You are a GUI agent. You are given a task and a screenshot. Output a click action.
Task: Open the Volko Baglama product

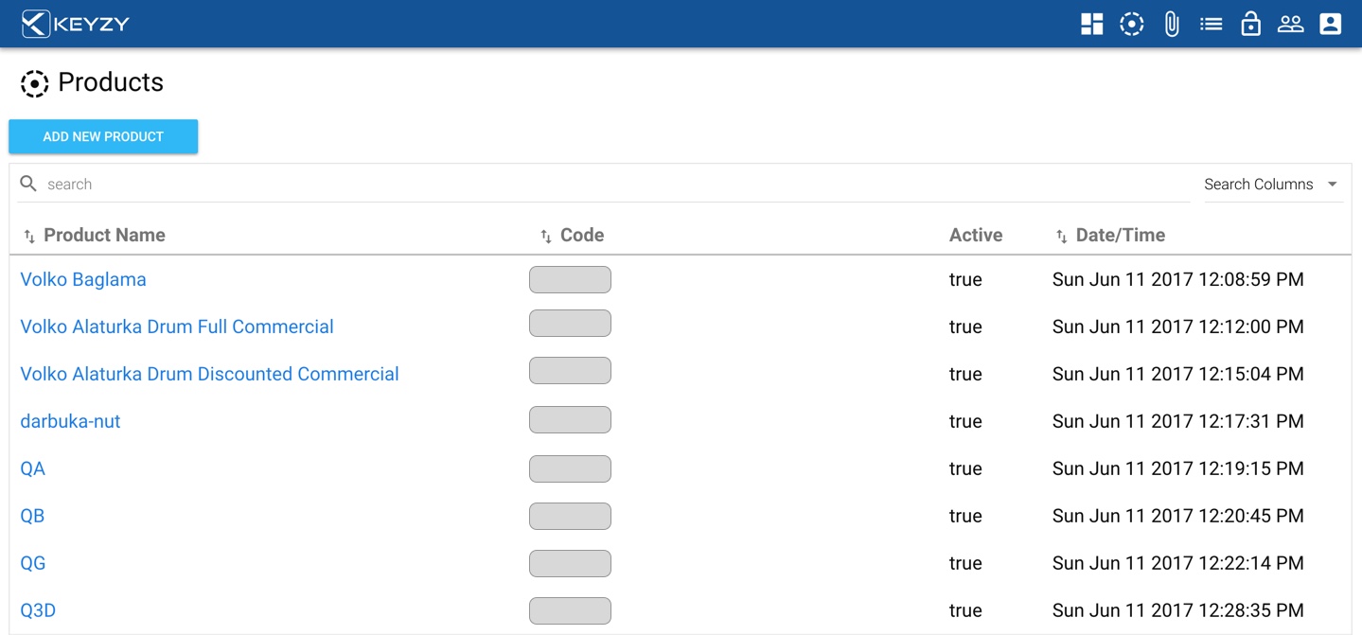83,279
